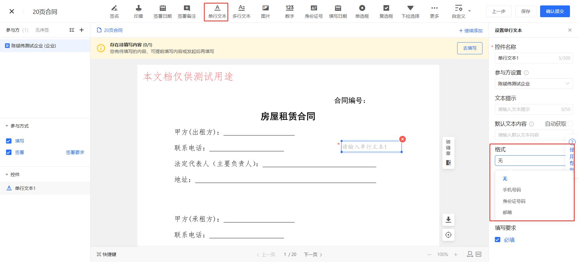
Task: Delete the text field with red X
Action: 402,139
